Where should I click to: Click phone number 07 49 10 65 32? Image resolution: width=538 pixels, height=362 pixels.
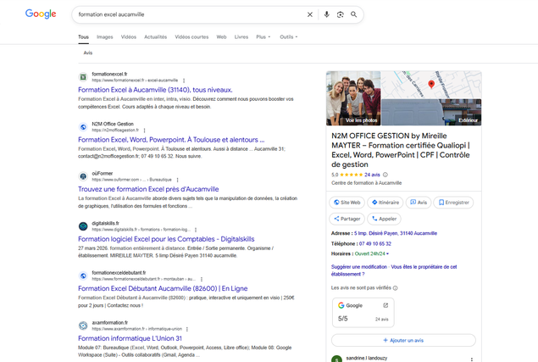[375, 244]
